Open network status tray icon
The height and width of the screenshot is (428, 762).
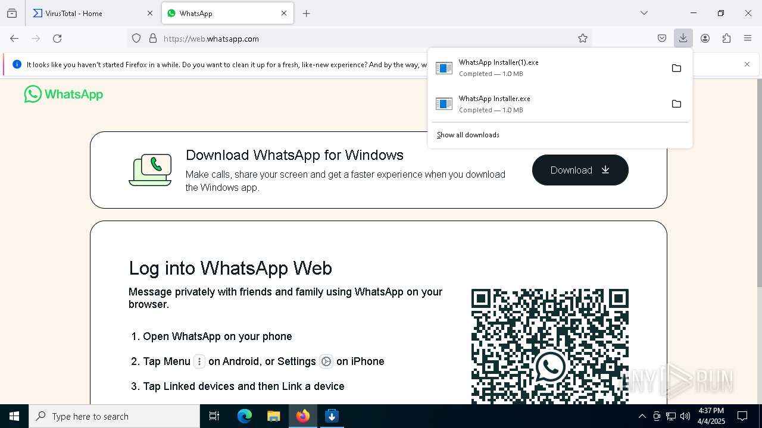coord(671,416)
